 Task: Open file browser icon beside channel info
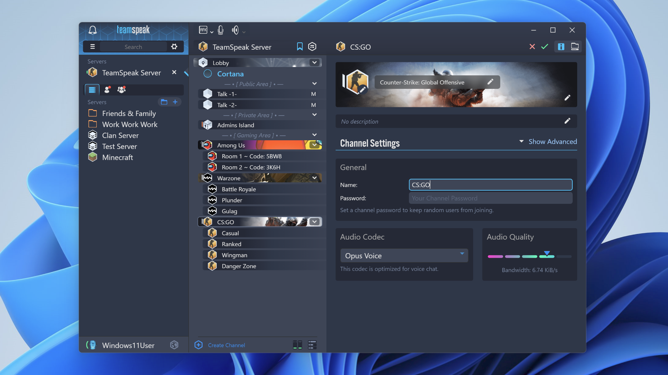(x=575, y=46)
